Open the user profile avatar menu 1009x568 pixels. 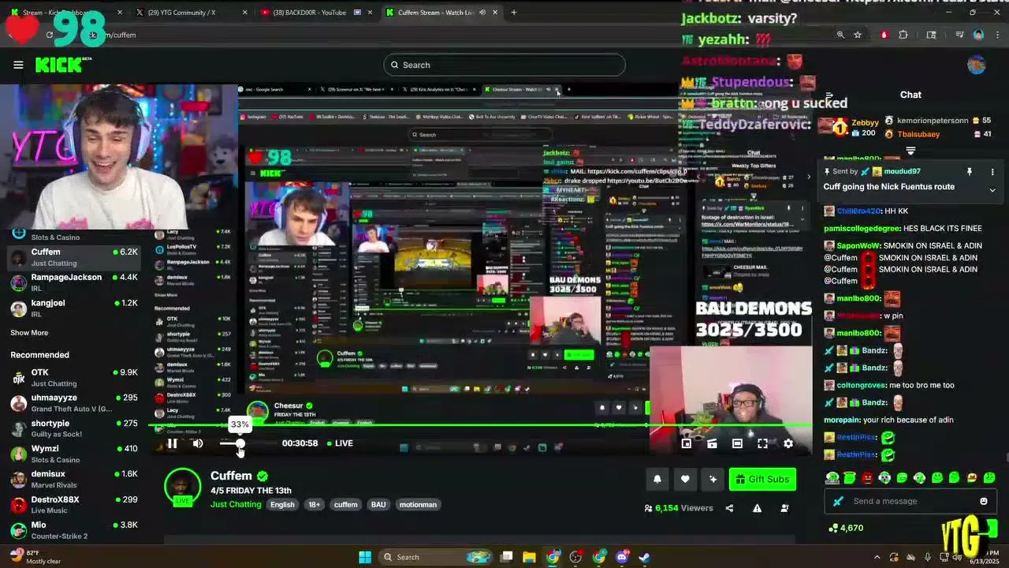[977, 65]
